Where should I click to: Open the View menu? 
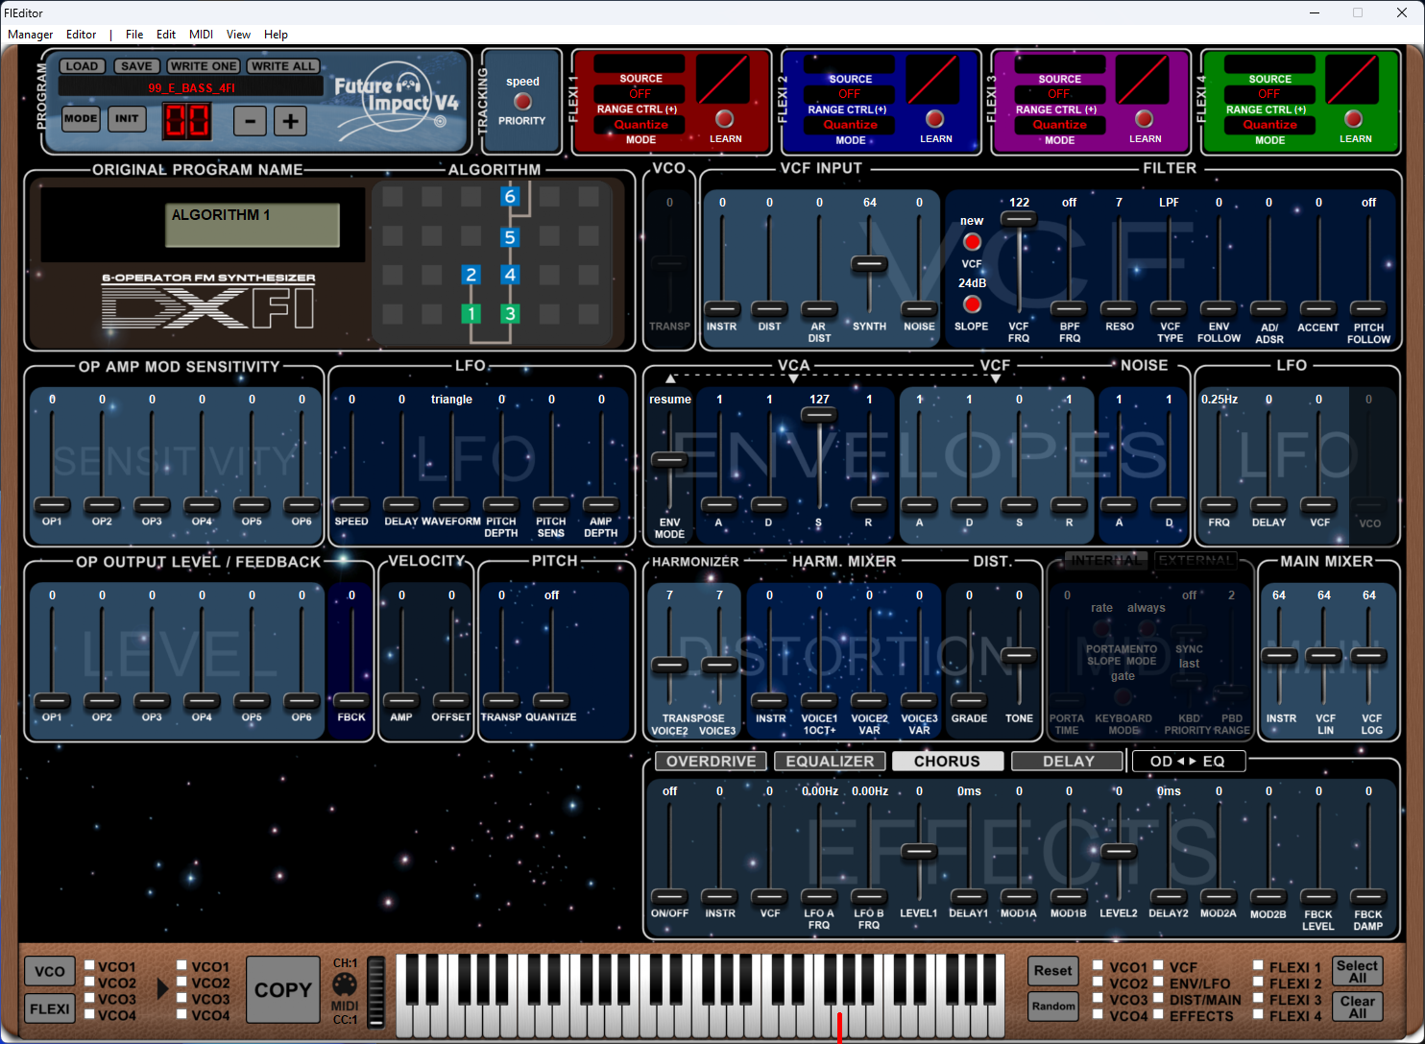[238, 35]
